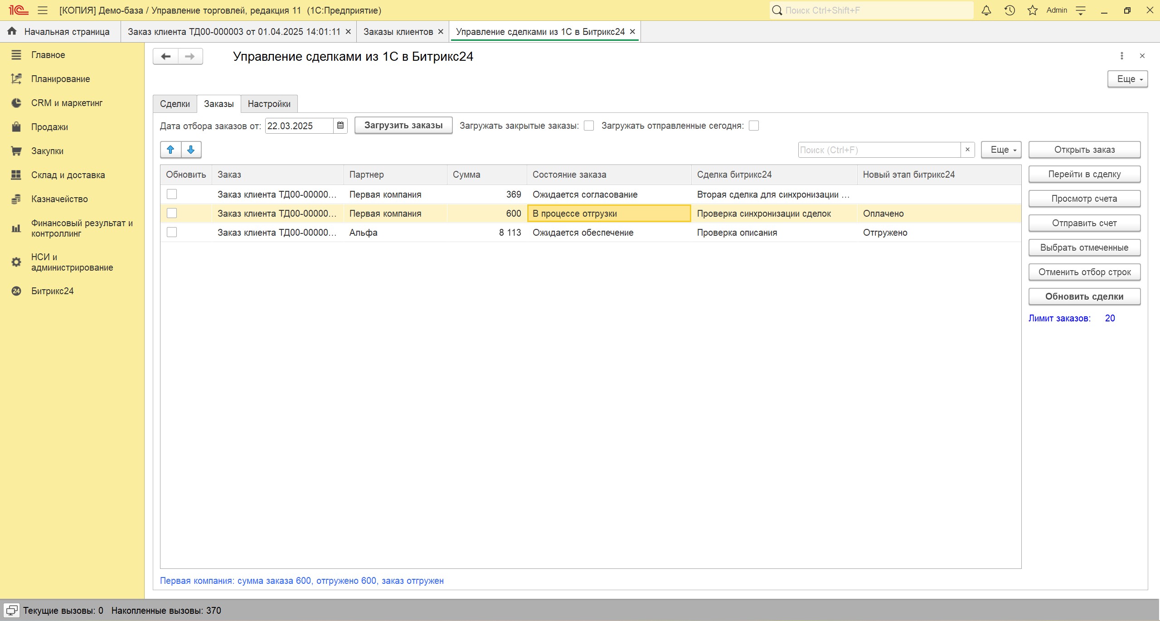Open Битрикс24 section in sidebar
The width and height of the screenshot is (1160, 621).
52,291
